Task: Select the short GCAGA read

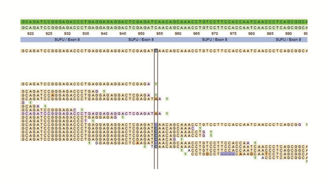Action: tap(31, 106)
